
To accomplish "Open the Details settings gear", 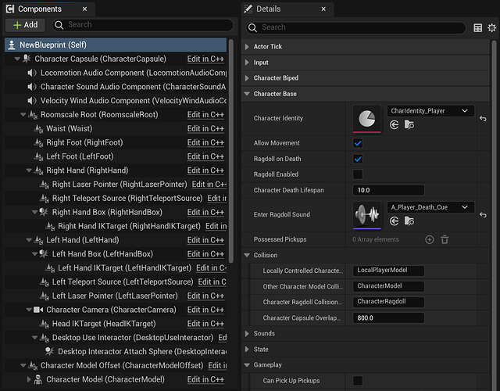I will pyautogui.click(x=492, y=27).
